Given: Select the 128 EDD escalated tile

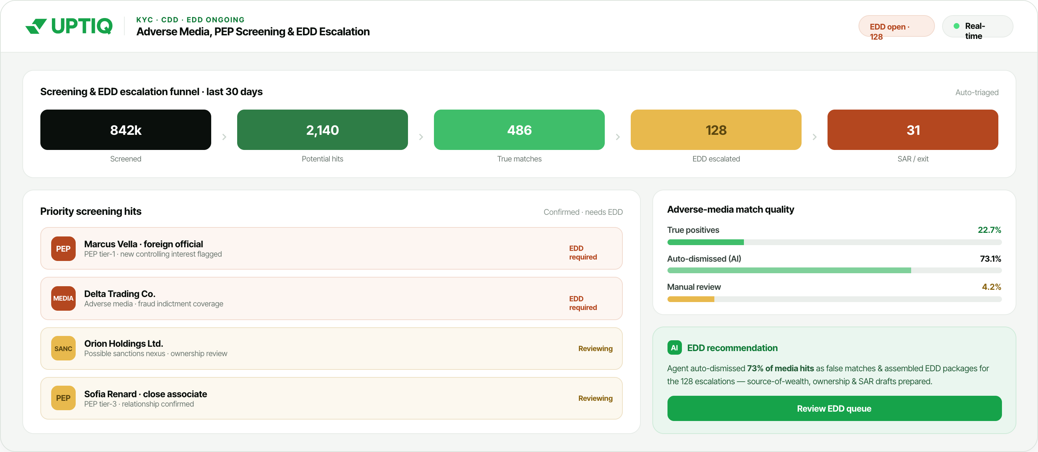Looking at the screenshot, I should pyautogui.click(x=716, y=130).
